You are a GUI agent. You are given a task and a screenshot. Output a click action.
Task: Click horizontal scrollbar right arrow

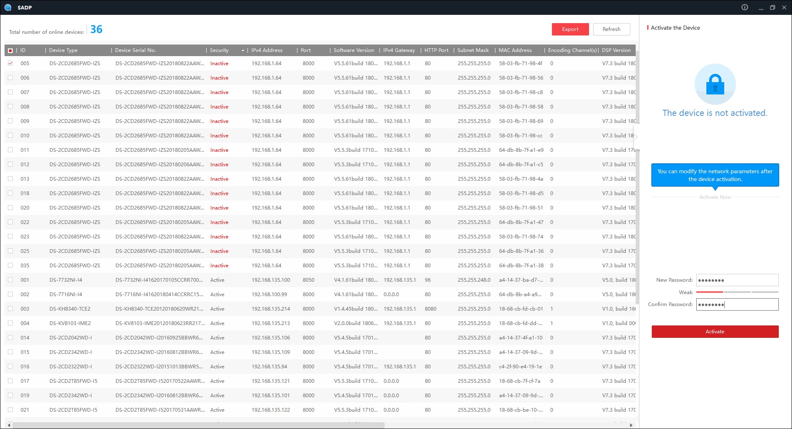pyautogui.click(x=631, y=425)
